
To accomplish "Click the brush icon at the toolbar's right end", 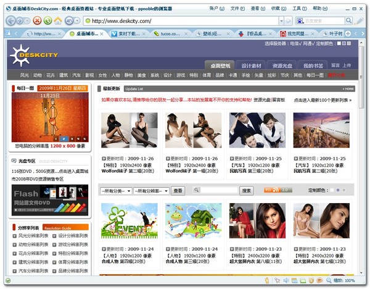I will coord(360,21).
